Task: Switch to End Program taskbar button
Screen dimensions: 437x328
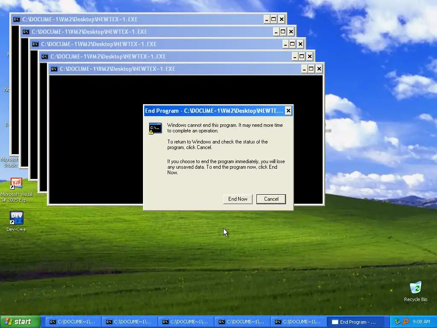Action: (x=355, y=322)
